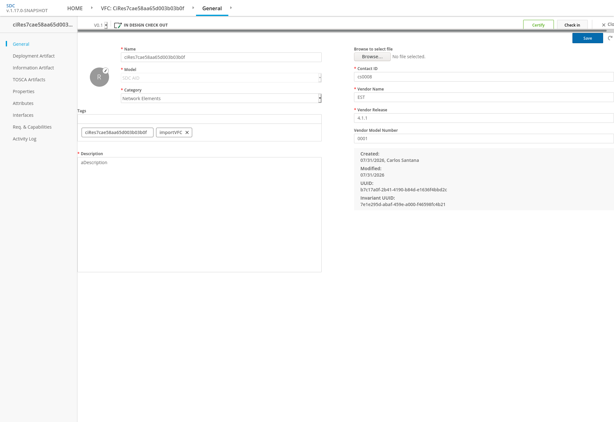This screenshot has width=614, height=422.
Task: Remove the importVFC tag with its X icon
Action: [x=187, y=132]
